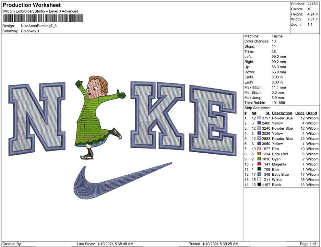
Task: Click the 'Production Worksheet' title
Action: pos(31,5)
